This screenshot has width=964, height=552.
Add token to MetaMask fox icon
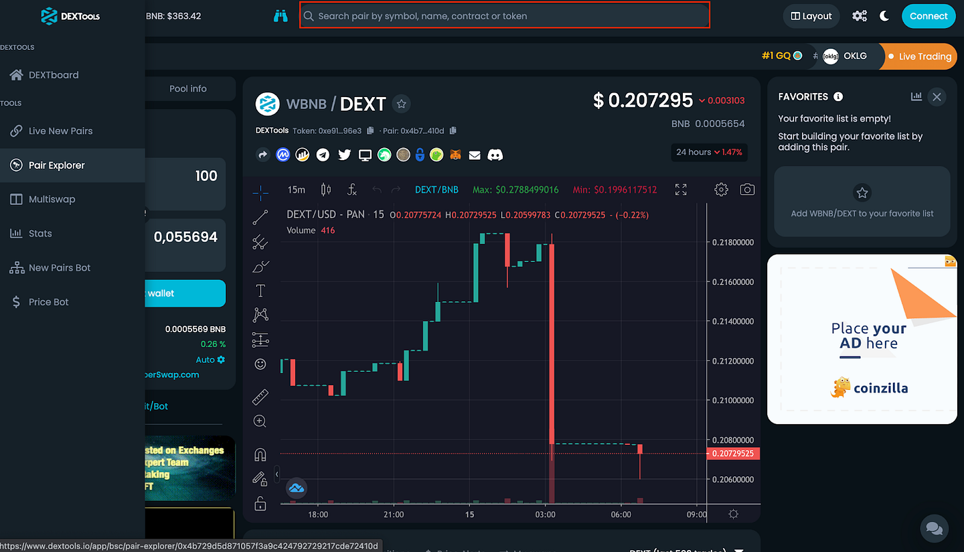[455, 155]
